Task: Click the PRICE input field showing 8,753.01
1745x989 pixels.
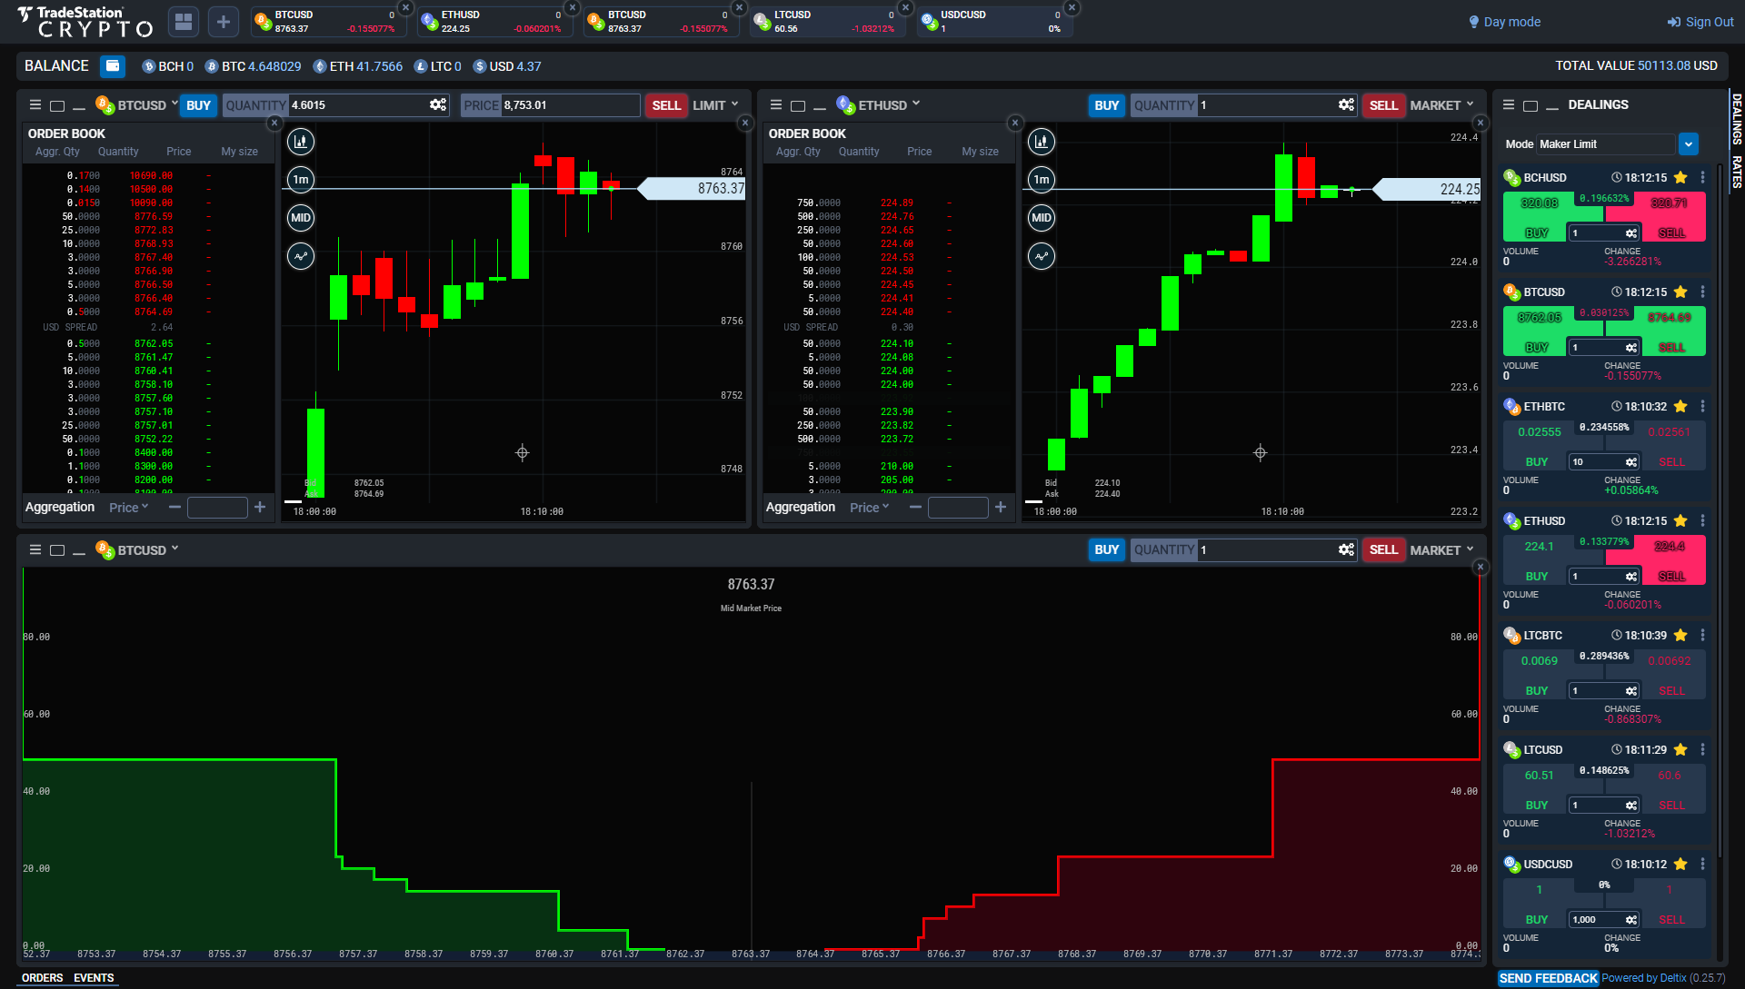Action: [x=568, y=104]
